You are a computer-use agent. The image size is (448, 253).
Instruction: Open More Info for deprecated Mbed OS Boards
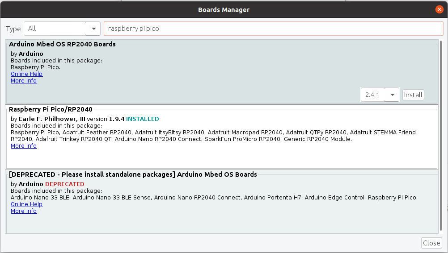click(24, 211)
